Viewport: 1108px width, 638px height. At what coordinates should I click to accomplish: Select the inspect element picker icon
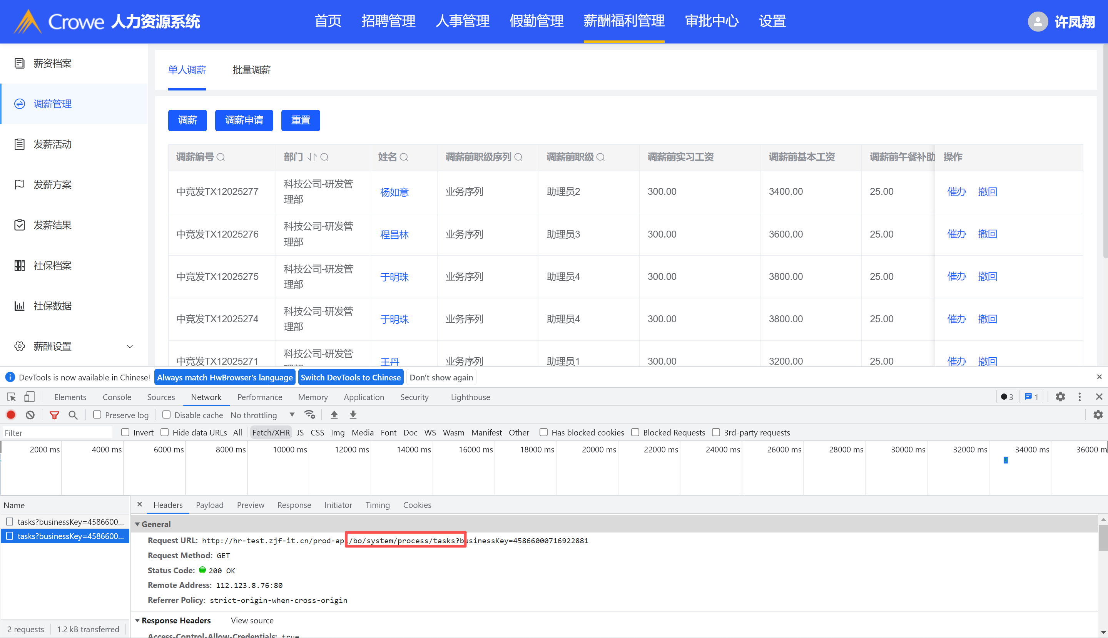[12, 397]
